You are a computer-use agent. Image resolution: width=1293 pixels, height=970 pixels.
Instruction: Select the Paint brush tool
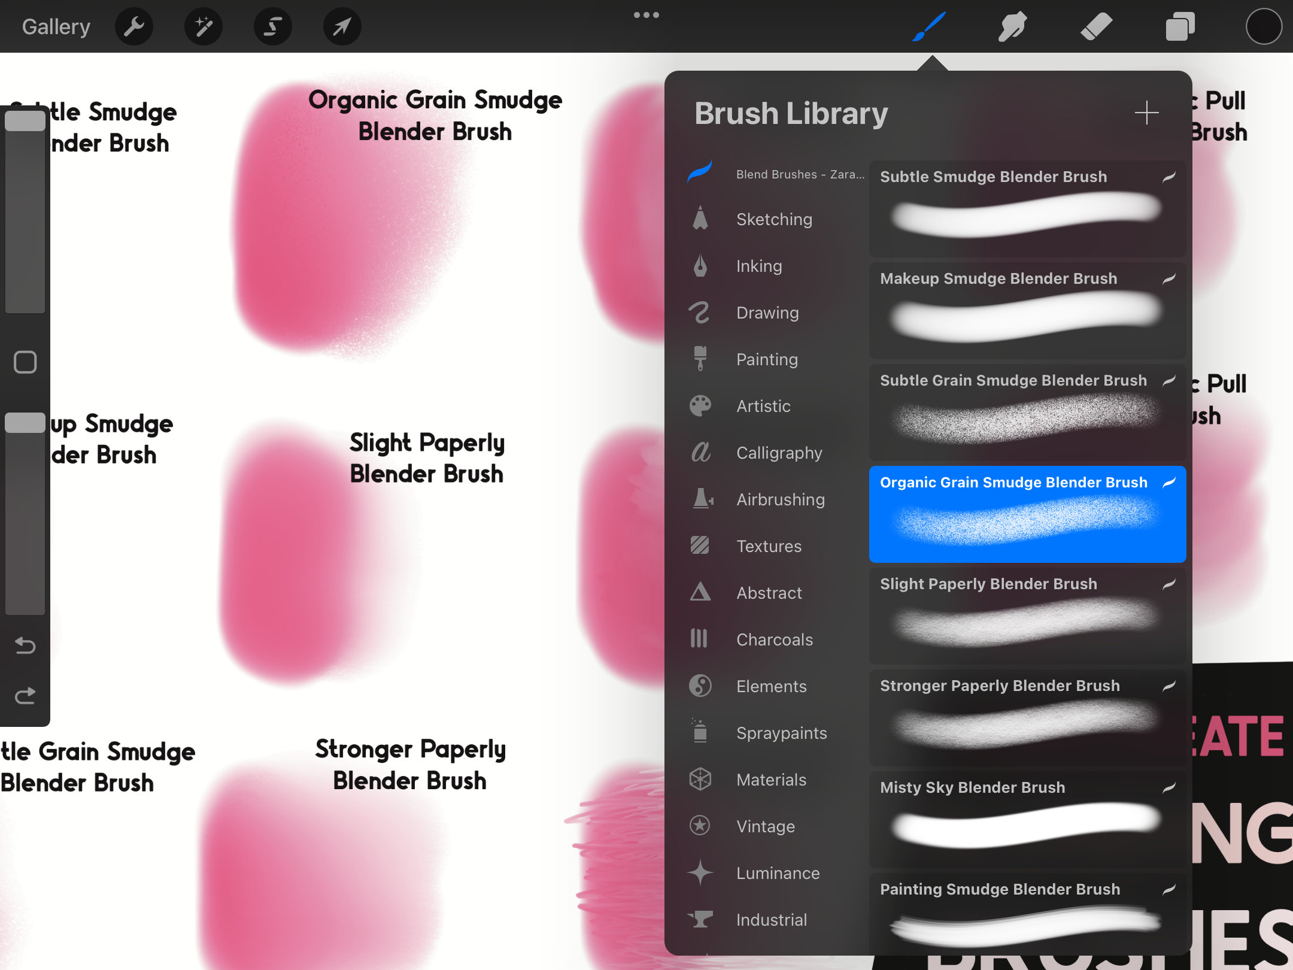tap(929, 26)
